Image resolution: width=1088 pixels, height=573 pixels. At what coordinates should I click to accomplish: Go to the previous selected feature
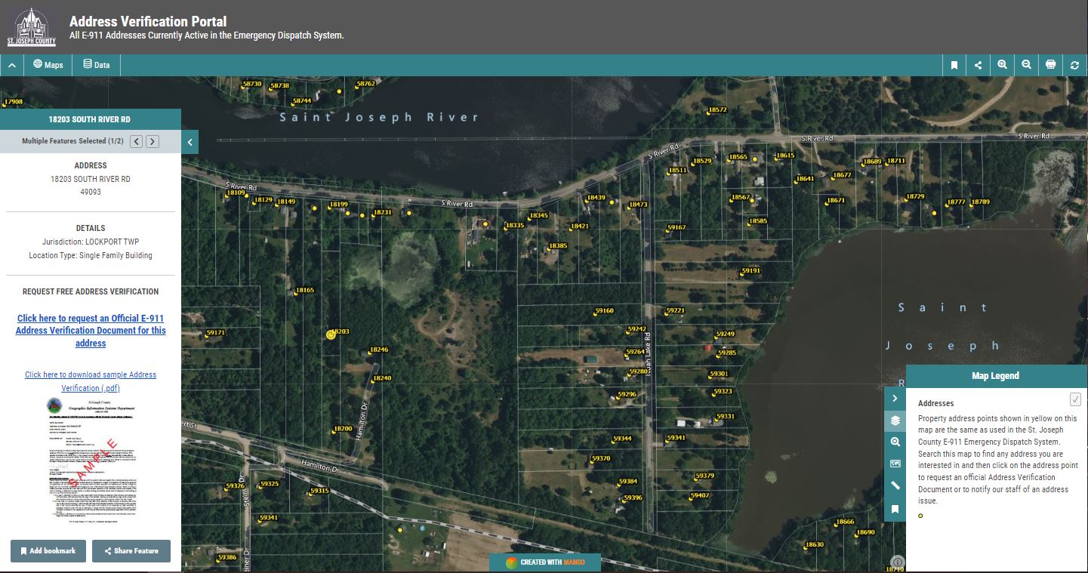point(136,141)
